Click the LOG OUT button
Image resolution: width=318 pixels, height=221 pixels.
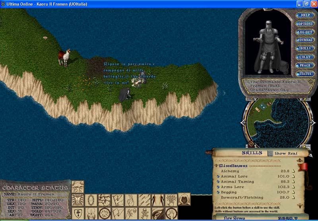305,32
